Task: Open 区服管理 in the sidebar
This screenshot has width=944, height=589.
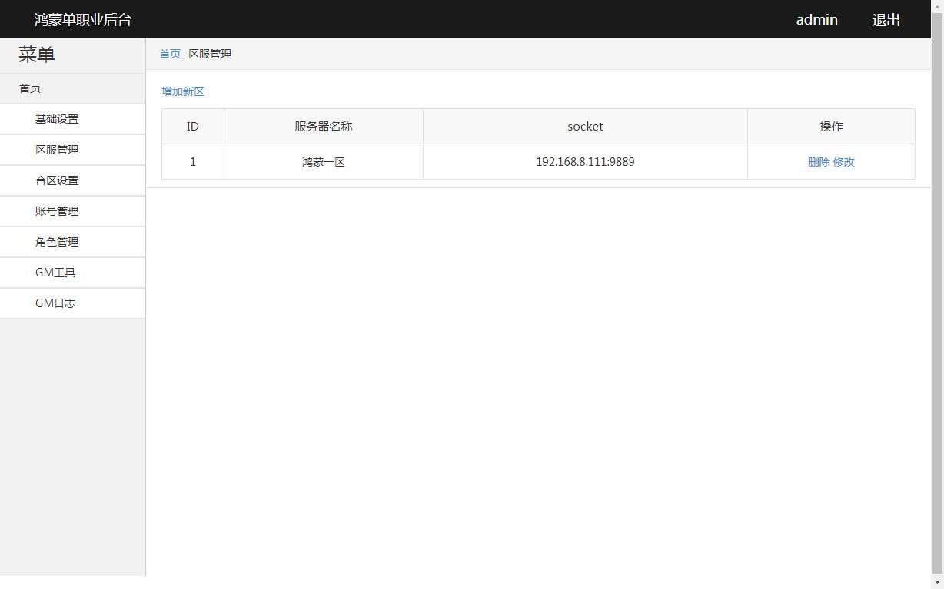Action: point(55,149)
